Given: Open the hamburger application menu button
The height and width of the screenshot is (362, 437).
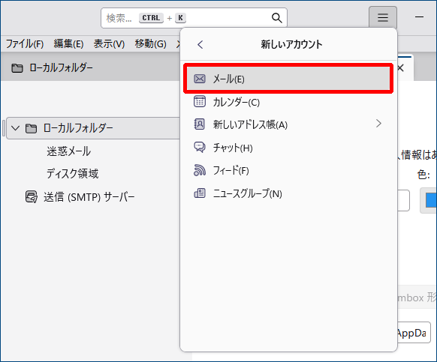Looking at the screenshot, I should [x=383, y=17].
